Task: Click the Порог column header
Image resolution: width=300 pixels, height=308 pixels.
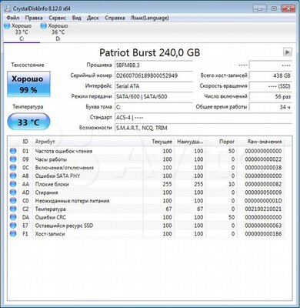Action: tap(222, 142)
